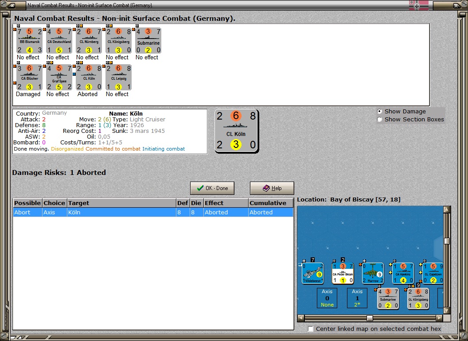Image resolution: width=468 pixels, height=341 pixels.
Task: Click the map scrollbar up arrow
Action: tap(447, 209)
